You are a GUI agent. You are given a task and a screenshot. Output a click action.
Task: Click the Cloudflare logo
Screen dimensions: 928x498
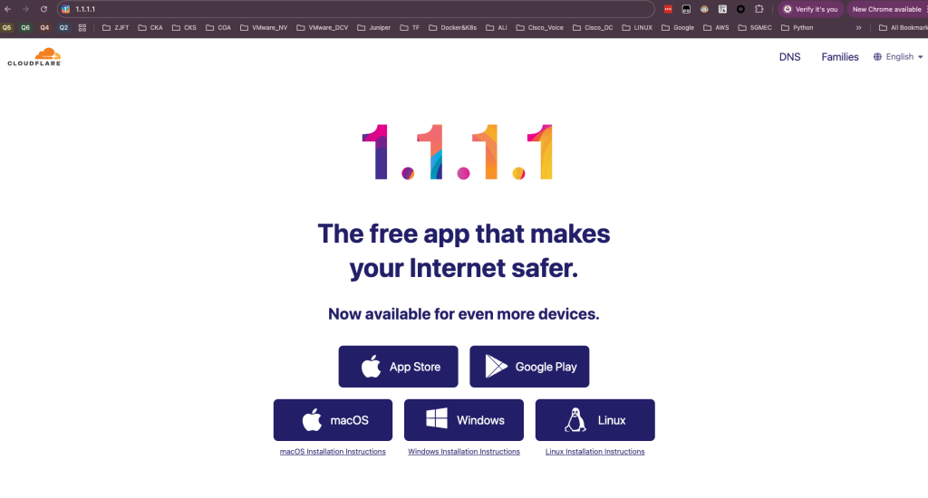34,57
